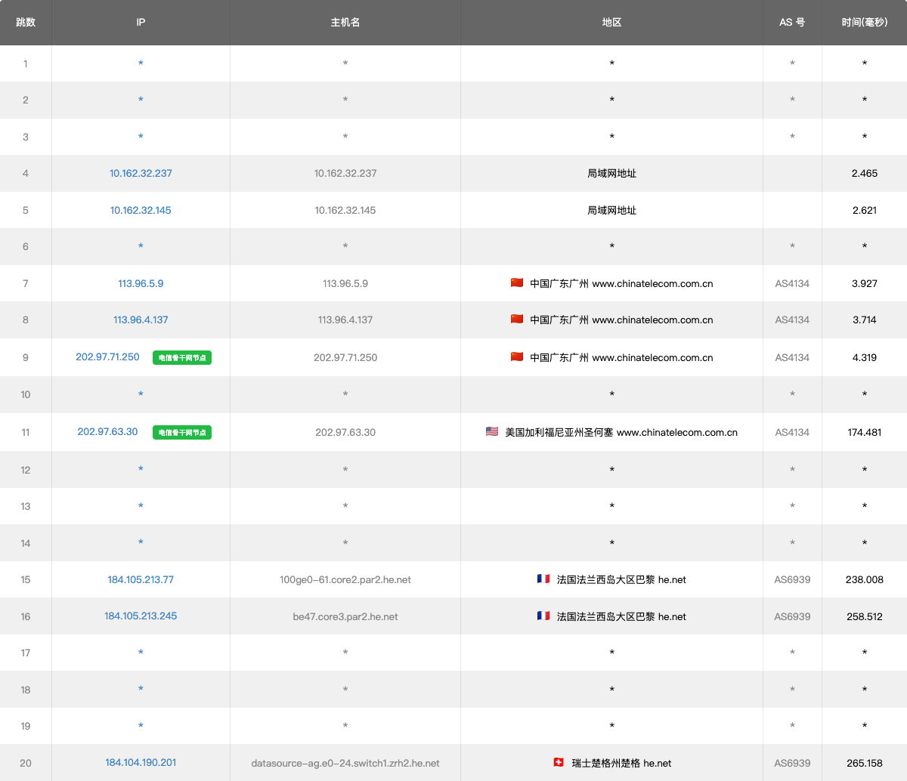Click the France flag icon in hop 16

click(543, 616)
